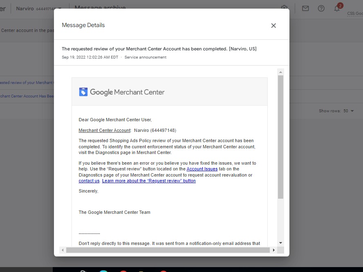Viewport: 363px width, 272px height.
Task: Click the Narviro (644497148) account text
Action: (155, 130)
